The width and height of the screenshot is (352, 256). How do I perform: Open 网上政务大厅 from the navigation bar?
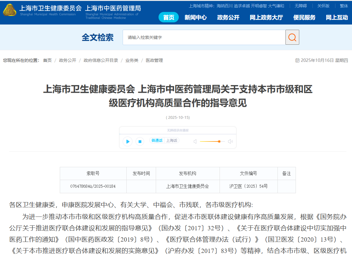266,17
